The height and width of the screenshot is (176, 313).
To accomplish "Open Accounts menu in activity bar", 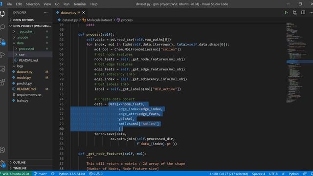I will coord(2,150).
